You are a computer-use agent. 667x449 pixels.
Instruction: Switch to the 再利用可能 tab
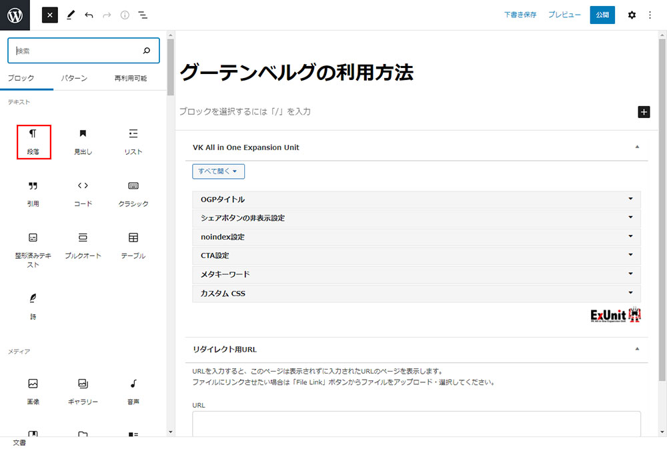click(131, 78)
